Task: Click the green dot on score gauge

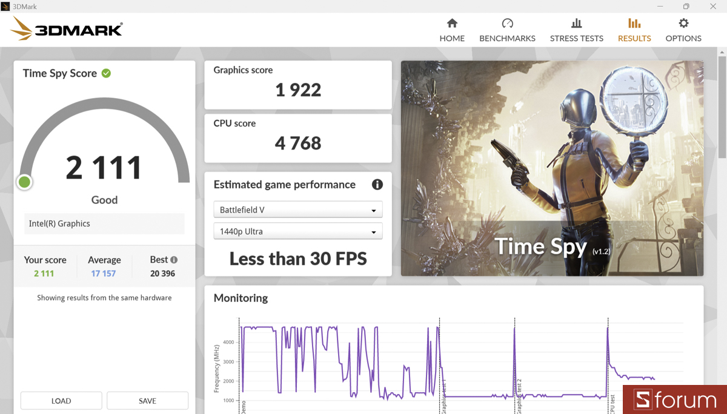Action: (25, 182)
